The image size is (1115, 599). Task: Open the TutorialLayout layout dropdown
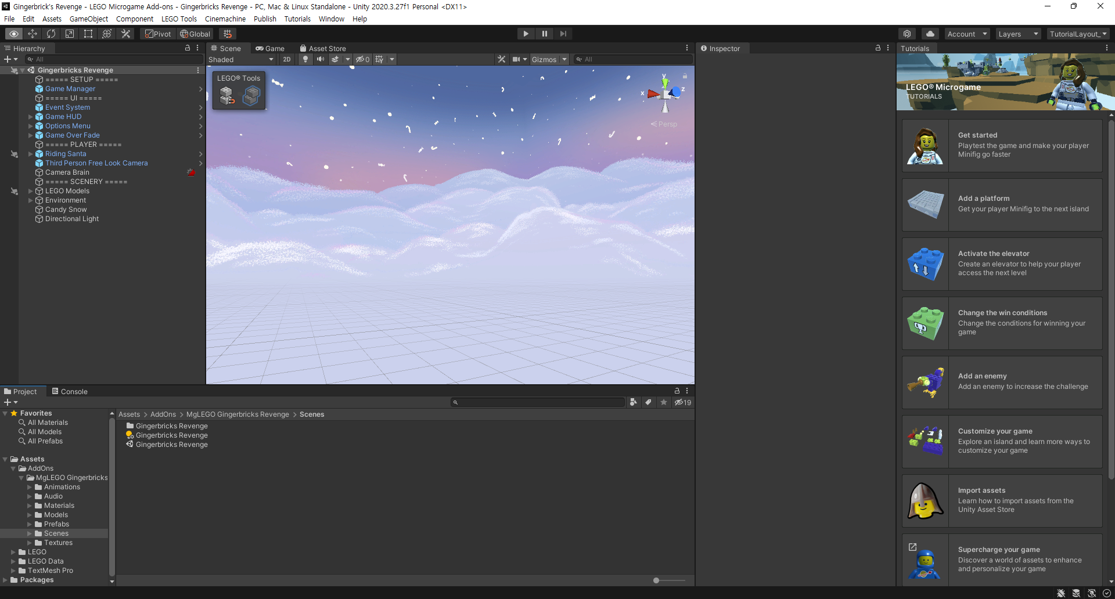click(x=1078, y=34)
